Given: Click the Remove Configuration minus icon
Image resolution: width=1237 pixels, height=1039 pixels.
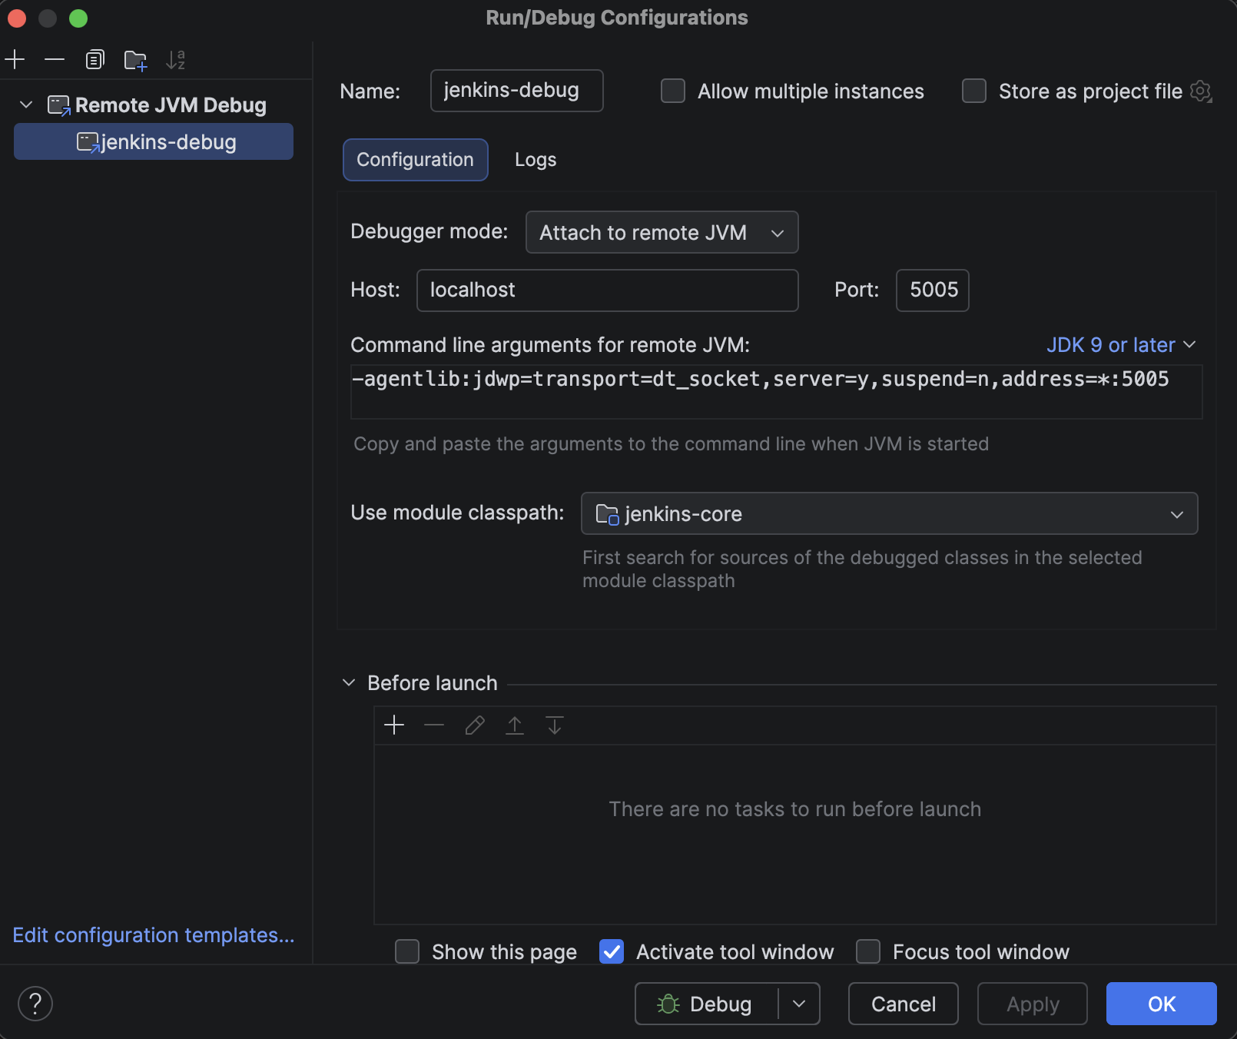Looking at the screenshot, I should click(55, 59).
